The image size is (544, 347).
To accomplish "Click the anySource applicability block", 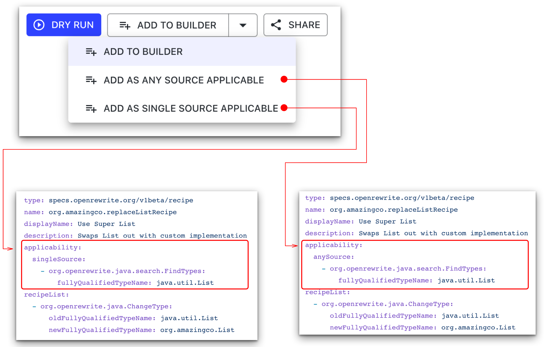I will pos(415,265).
